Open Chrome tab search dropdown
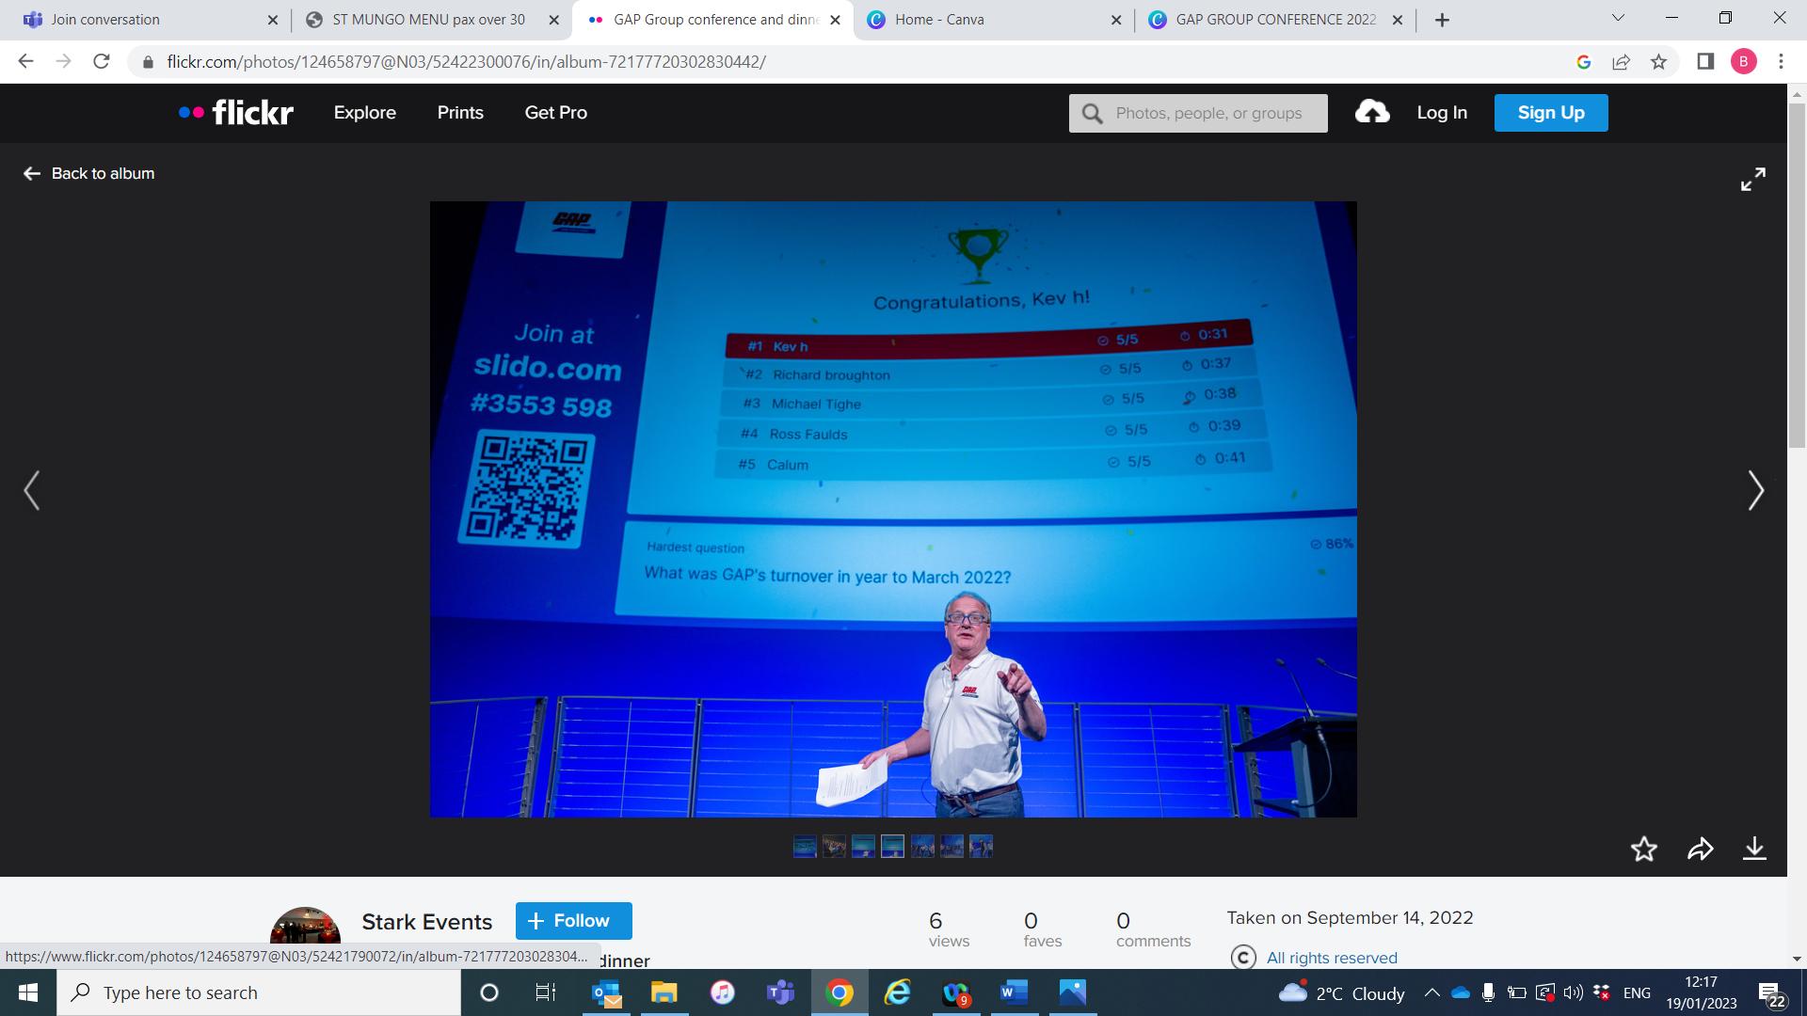This screenshot has height=1016, width=1807. 1618,18
